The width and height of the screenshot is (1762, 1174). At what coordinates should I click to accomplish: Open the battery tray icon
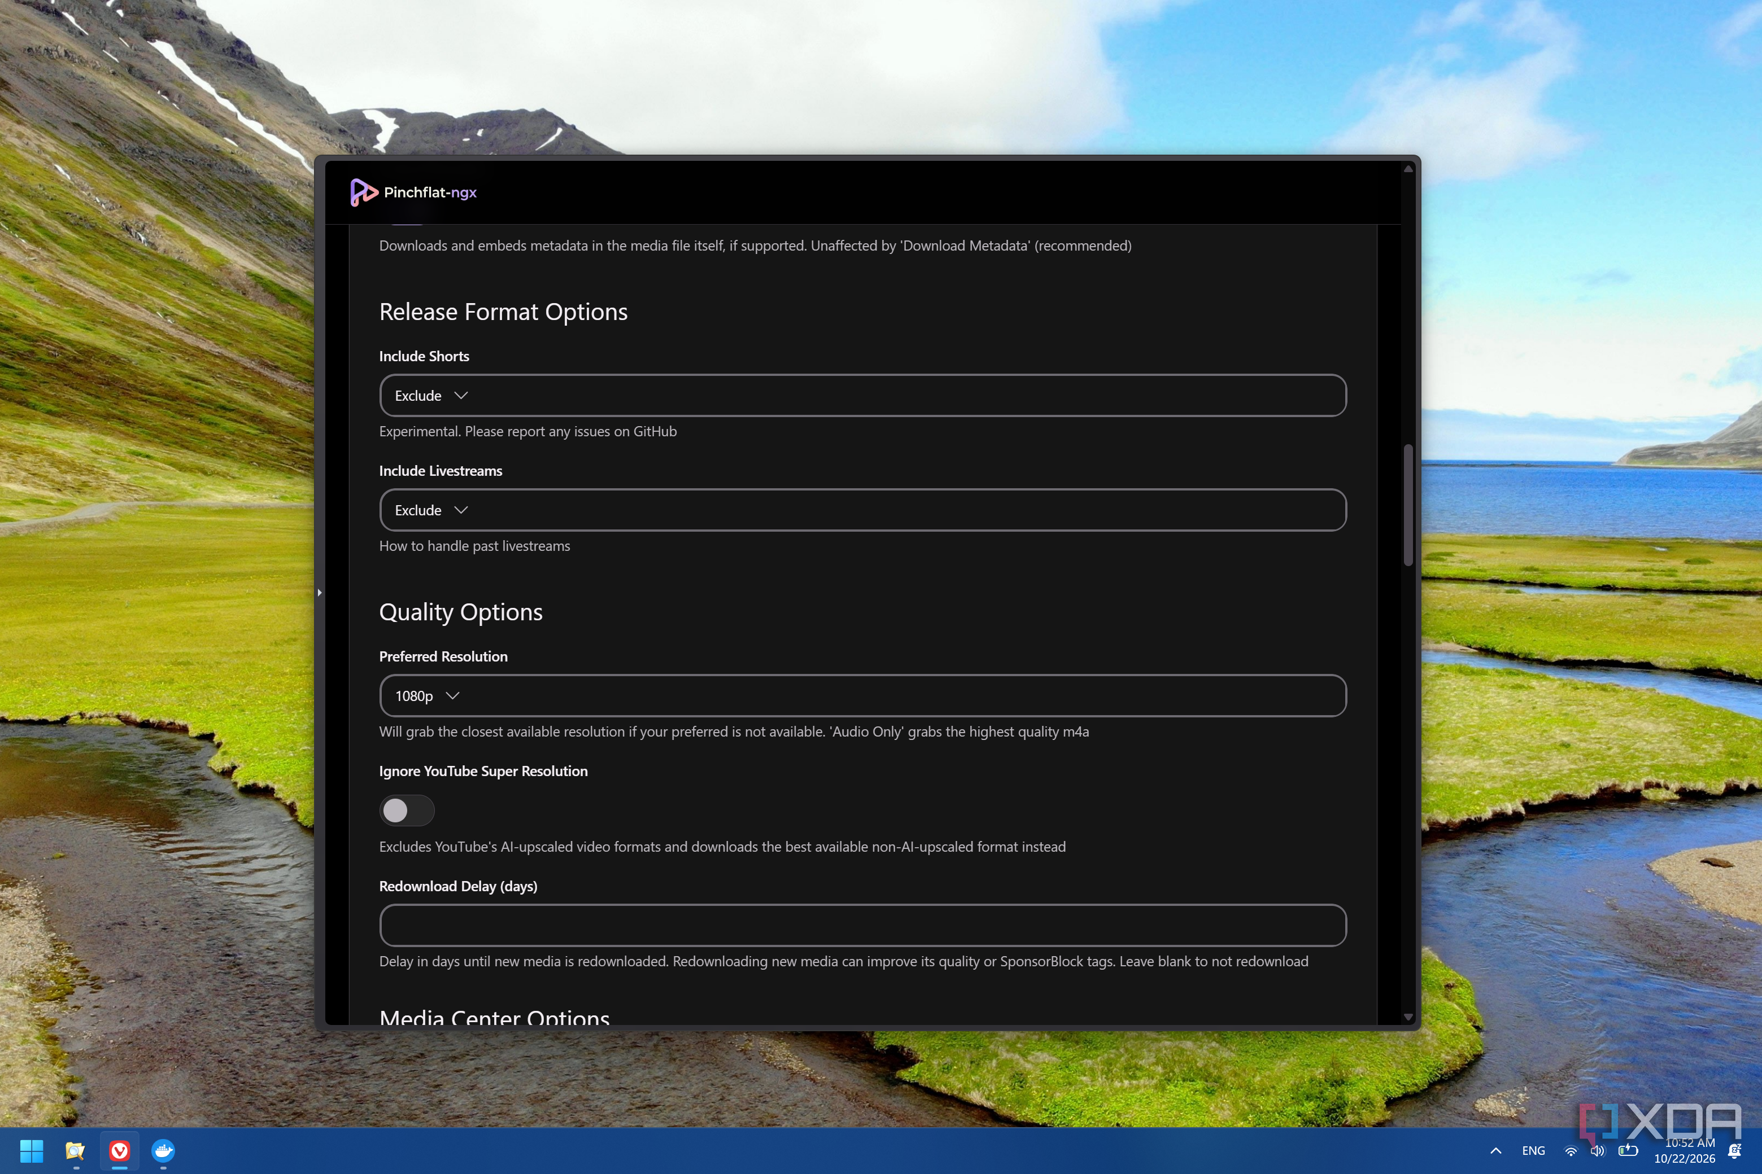tap(1627, 1151)
